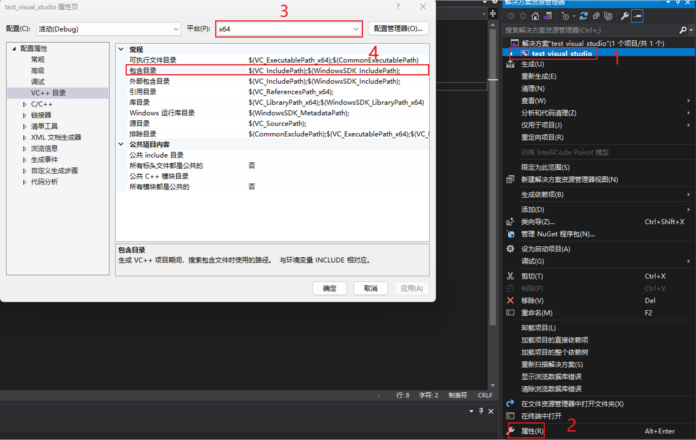Image resolution: width=696 pixels, height=440 pixels.
Task: Click the scissors 剪切(T) icon
Action: click(x=510, y=276)
